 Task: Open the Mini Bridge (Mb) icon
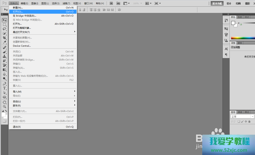click(118, 3)
